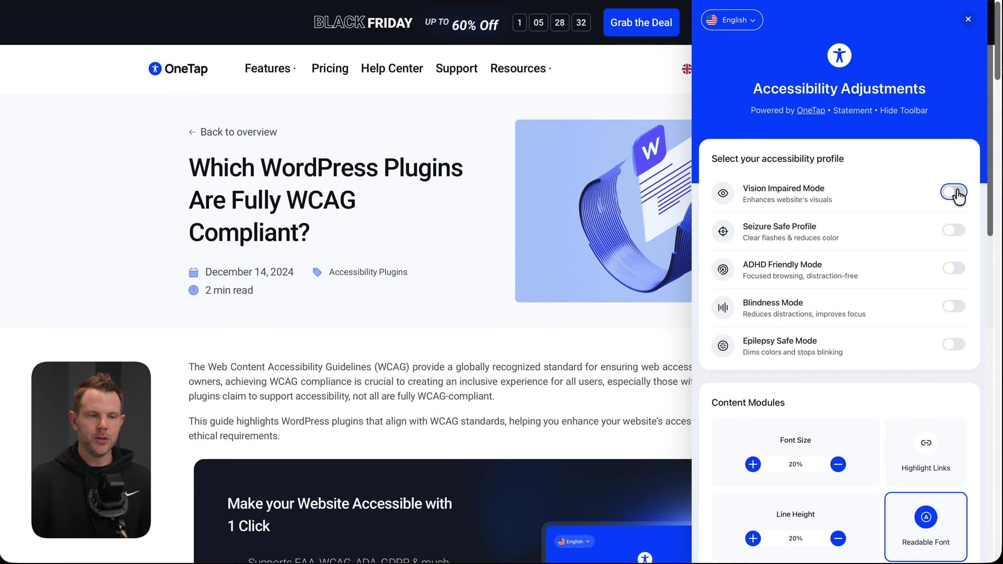
Task: Click Grab the Deal button
Action: click(x=641, y=22)
